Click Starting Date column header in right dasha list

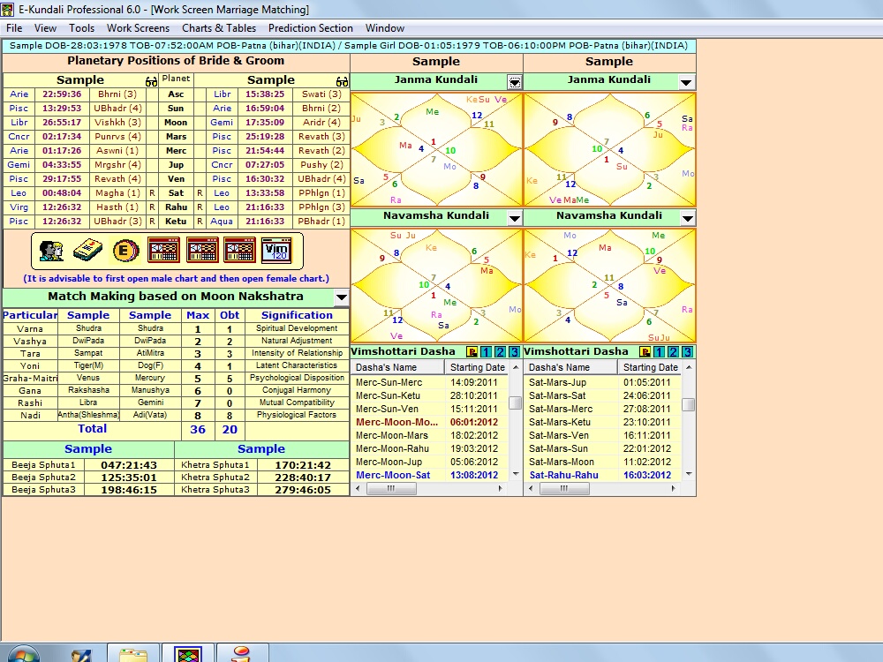tap(650, 367)
